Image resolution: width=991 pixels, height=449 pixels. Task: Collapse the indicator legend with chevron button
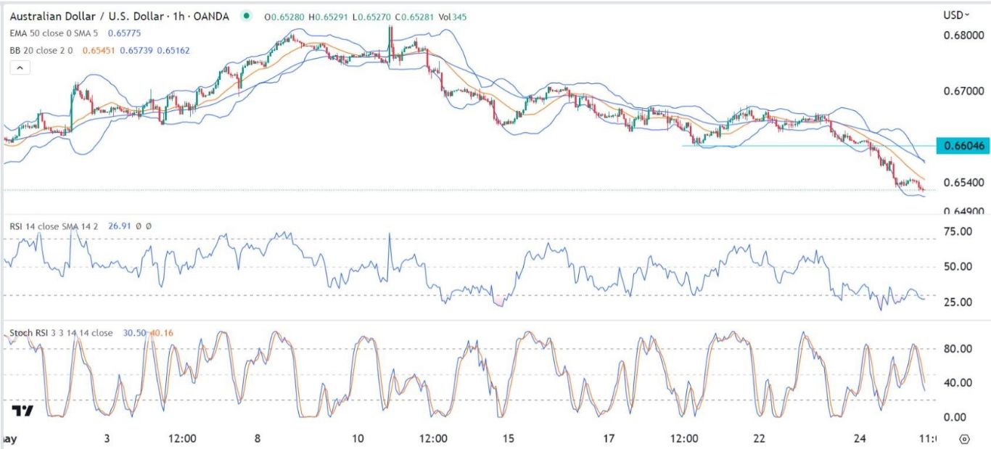[20, 67]
